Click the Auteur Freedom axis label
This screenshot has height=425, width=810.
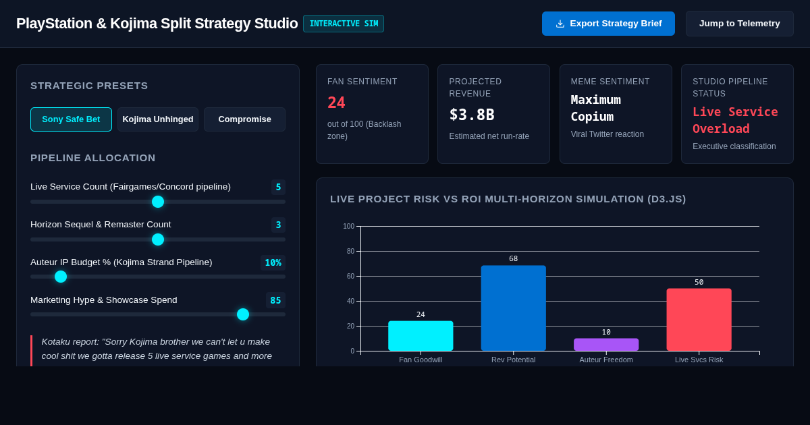[606, 360]
